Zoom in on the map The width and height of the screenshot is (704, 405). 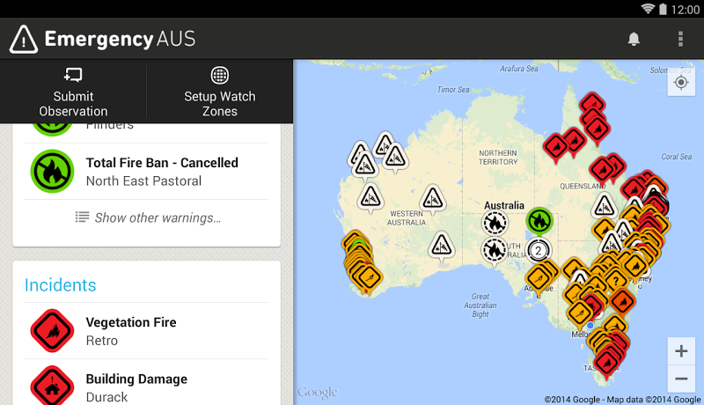[681, 351]
